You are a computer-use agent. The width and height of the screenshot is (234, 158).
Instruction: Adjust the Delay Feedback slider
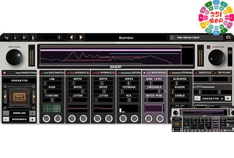coord(129,91)
